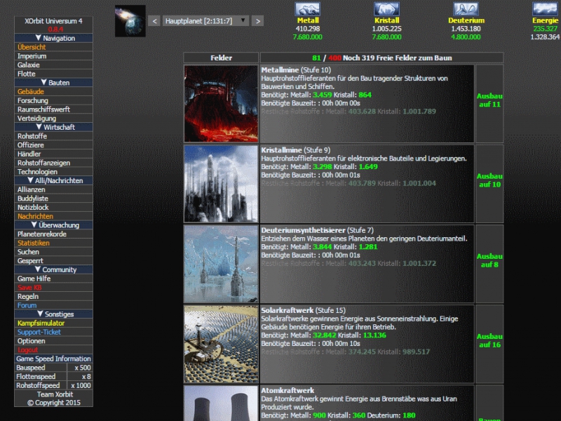Go to previous planet with left arrow
This screenshot has width=561, height=421.
click(154, 21)
